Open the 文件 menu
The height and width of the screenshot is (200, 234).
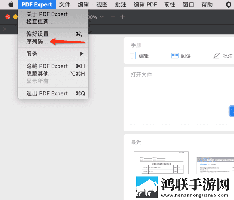[x=65, y=4]
